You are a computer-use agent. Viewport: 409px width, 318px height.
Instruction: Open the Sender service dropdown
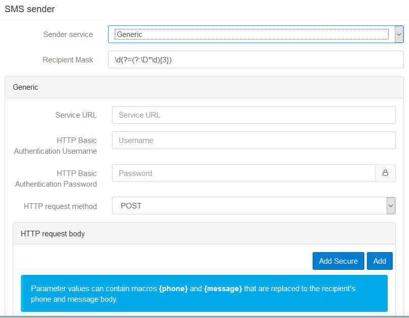coord(256,34)
